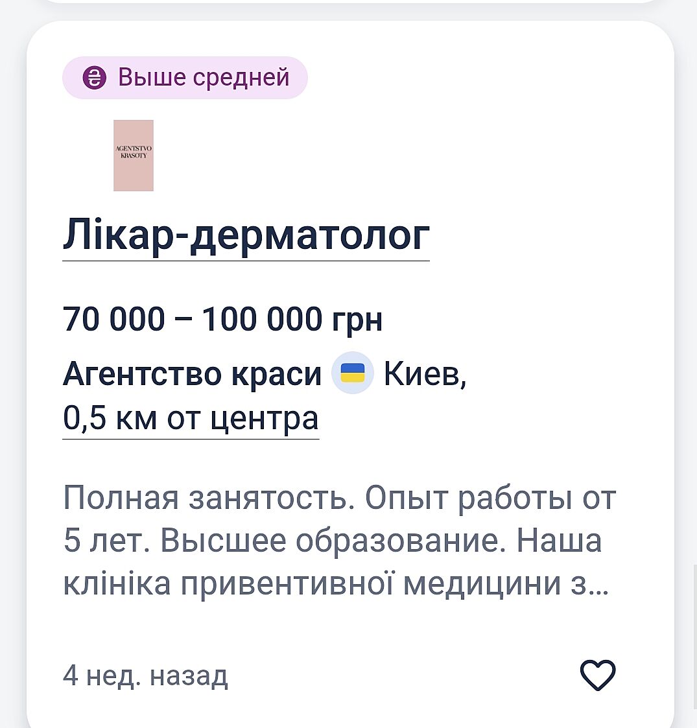Click the 4 нед. назад timestamp
Image resolution: width=697 pixels, height=728 pixels.
pyautogui.click(x=145, y=676)
